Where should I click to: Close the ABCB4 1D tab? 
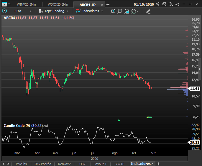pyautogui.click(x=102, y=5)
